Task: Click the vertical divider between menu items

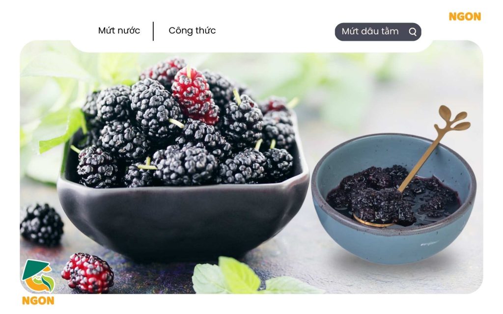Action: (x=153, y=31)
